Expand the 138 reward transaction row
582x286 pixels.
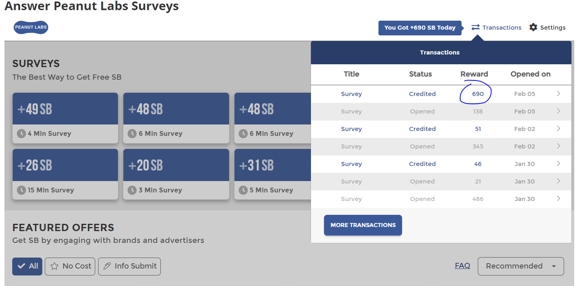click(559, 111)
